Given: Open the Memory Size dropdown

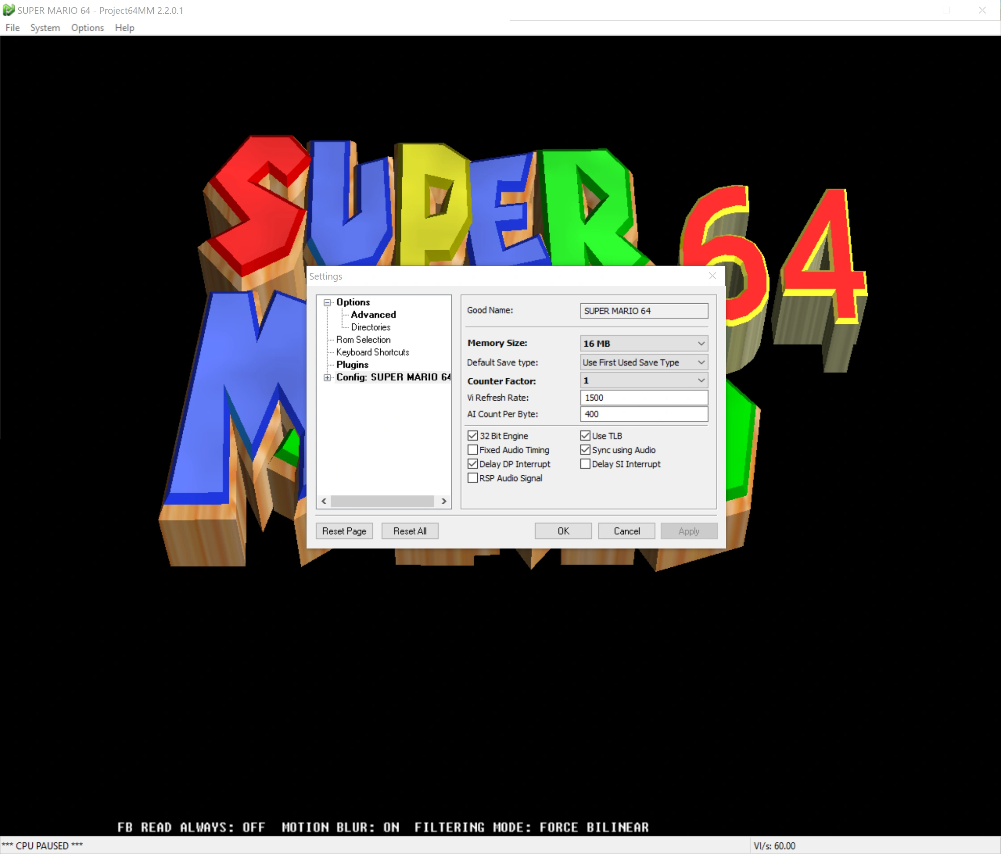Looking at the screenshot, I should click(643, 343).
